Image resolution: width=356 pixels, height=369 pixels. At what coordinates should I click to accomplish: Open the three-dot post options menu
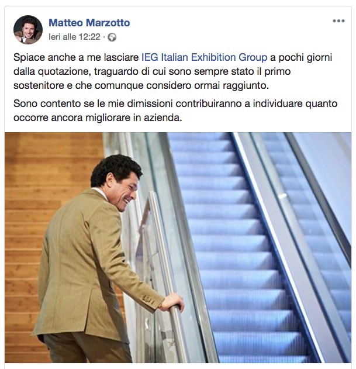pyautogui.click(x=338, y=21)
